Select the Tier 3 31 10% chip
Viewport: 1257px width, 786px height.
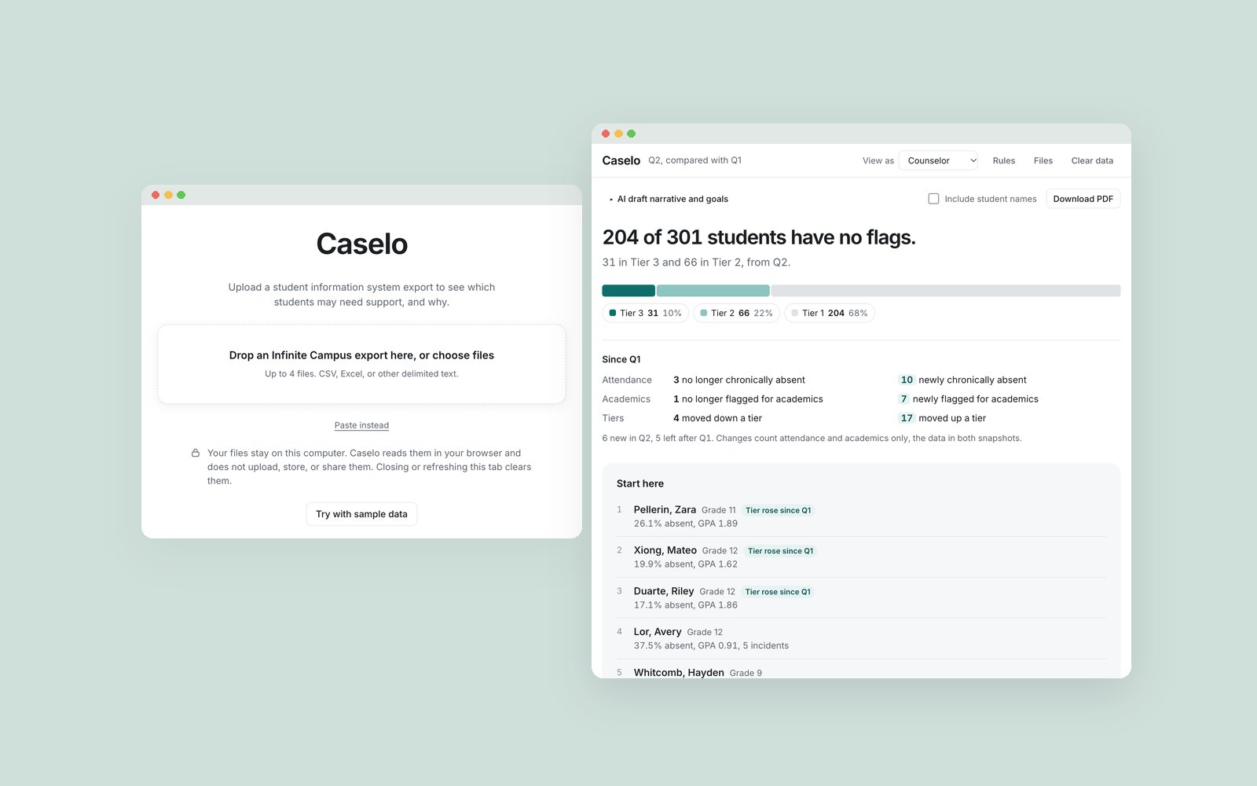coord(646,313)
